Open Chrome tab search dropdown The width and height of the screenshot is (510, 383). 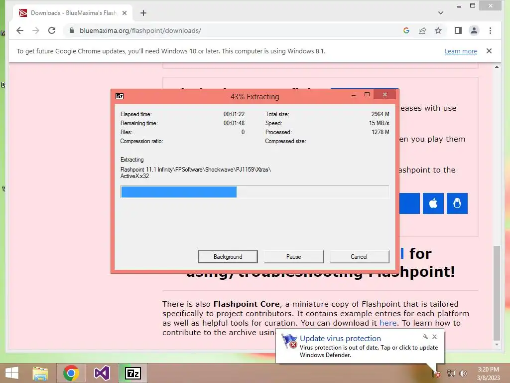click(440, 13)
